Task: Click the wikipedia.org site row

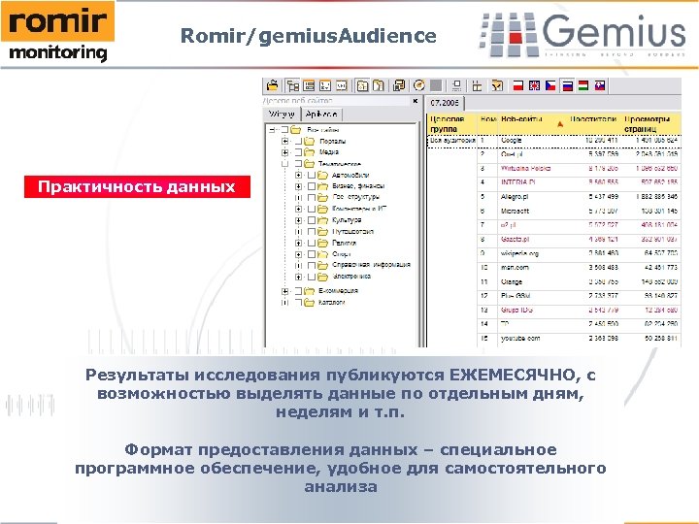Action: click(x=579, y=253)
